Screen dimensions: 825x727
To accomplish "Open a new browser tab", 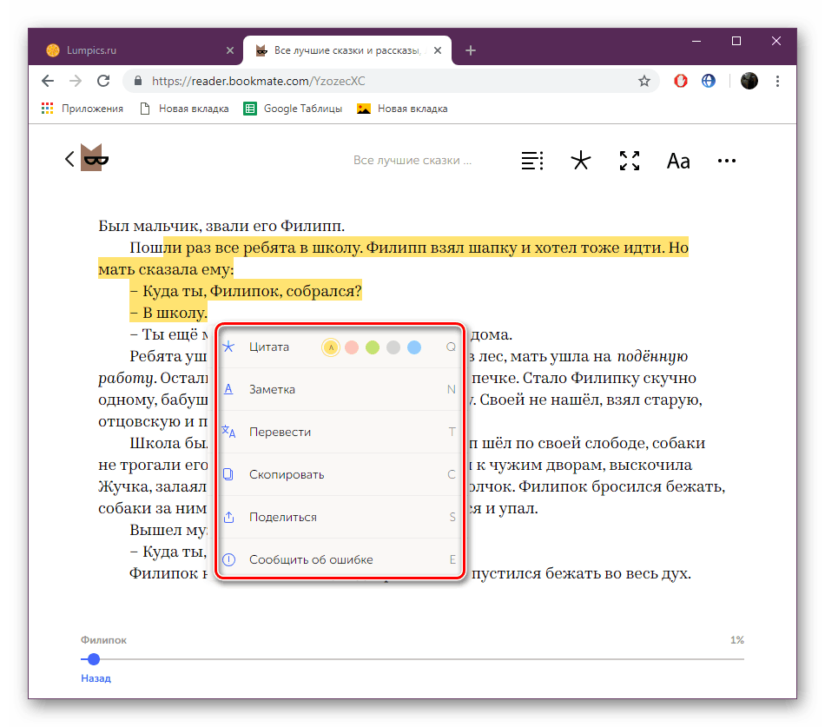I will click(471, 50).
